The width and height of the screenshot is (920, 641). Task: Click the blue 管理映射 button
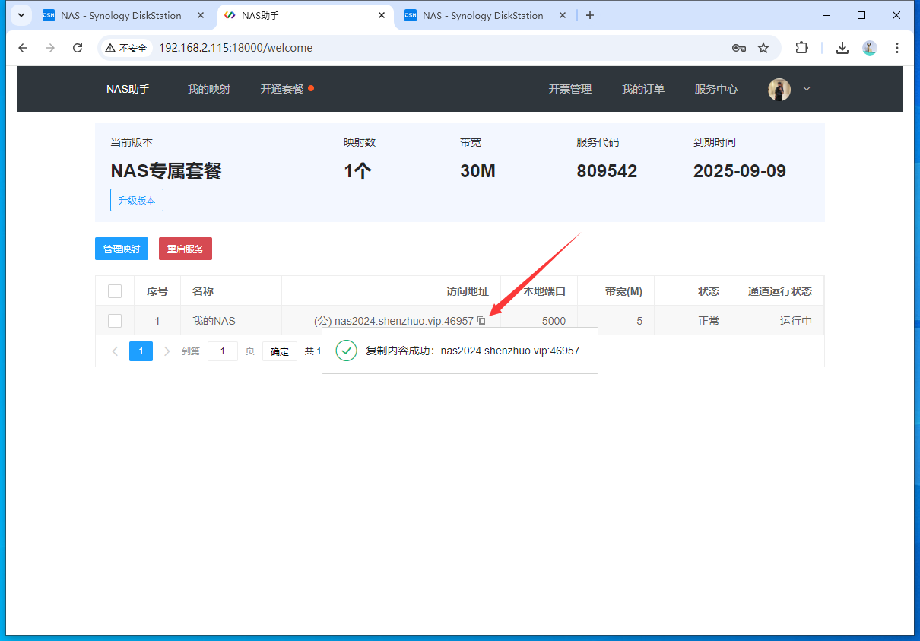(x=122, y=249)
